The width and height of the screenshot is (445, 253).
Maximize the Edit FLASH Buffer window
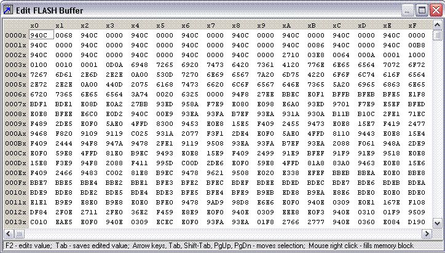[x=421, y=10]
